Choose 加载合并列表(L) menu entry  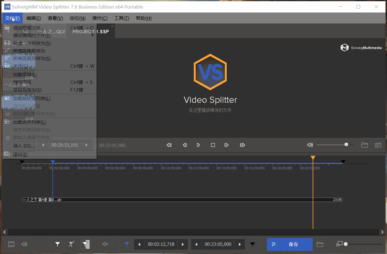[49, 122]
